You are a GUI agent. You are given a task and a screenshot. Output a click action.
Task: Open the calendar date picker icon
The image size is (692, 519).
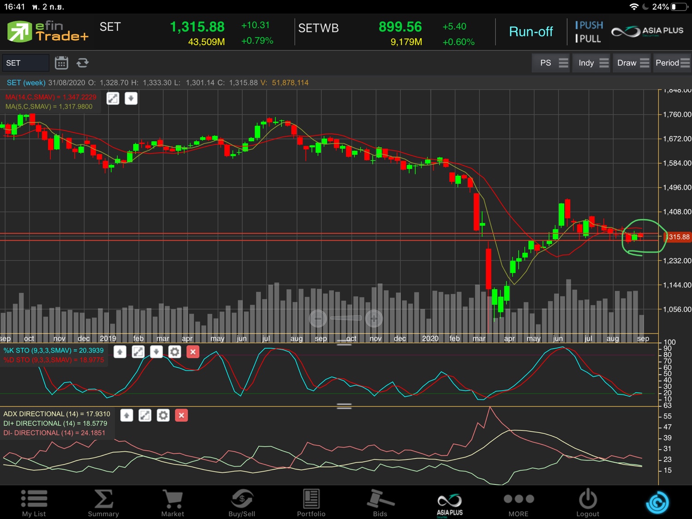tap(61, 63)
